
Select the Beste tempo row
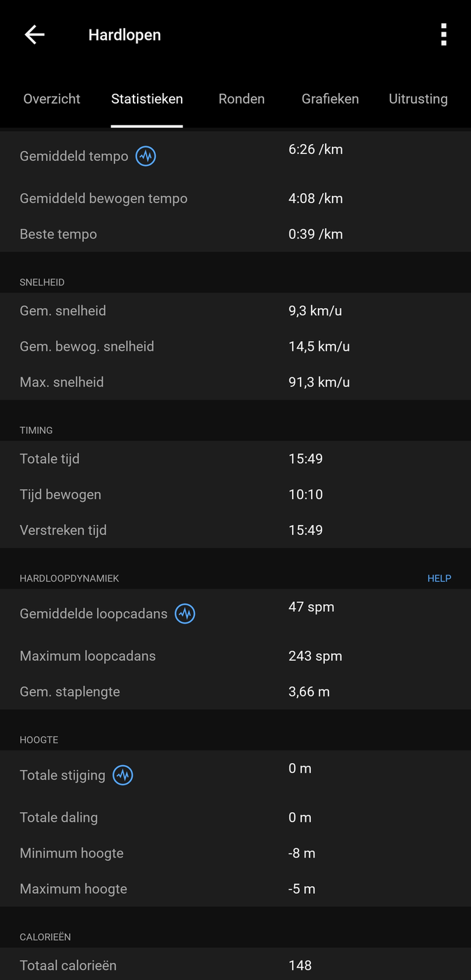(x=235, y=234)
